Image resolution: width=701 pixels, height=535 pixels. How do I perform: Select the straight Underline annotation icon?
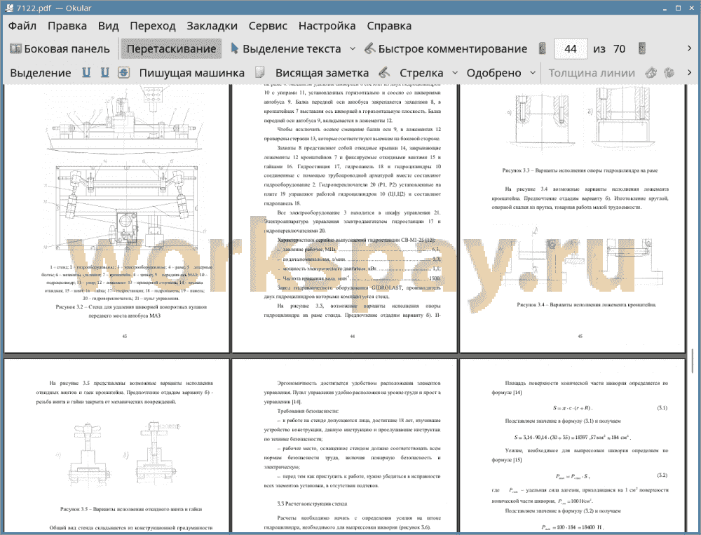click(86, 72)
